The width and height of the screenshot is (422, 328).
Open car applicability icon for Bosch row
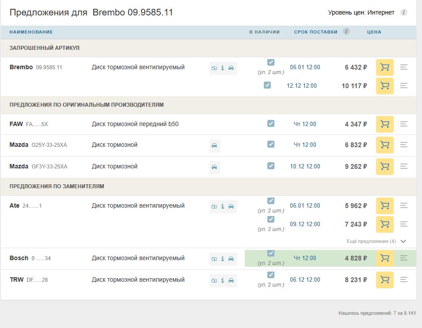coord(231,259)
